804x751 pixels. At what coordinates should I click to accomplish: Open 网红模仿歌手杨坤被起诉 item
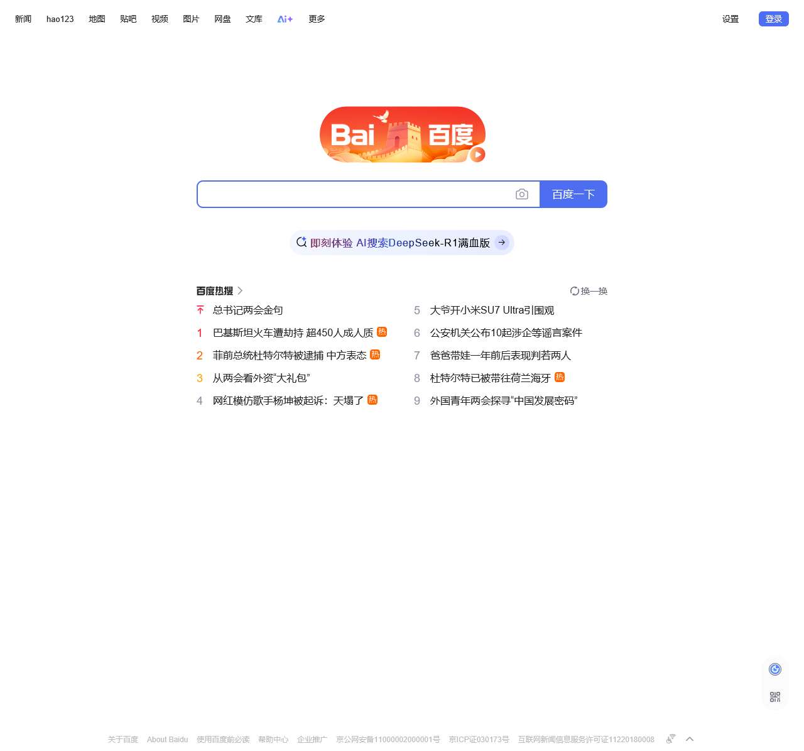coord(288,400)
